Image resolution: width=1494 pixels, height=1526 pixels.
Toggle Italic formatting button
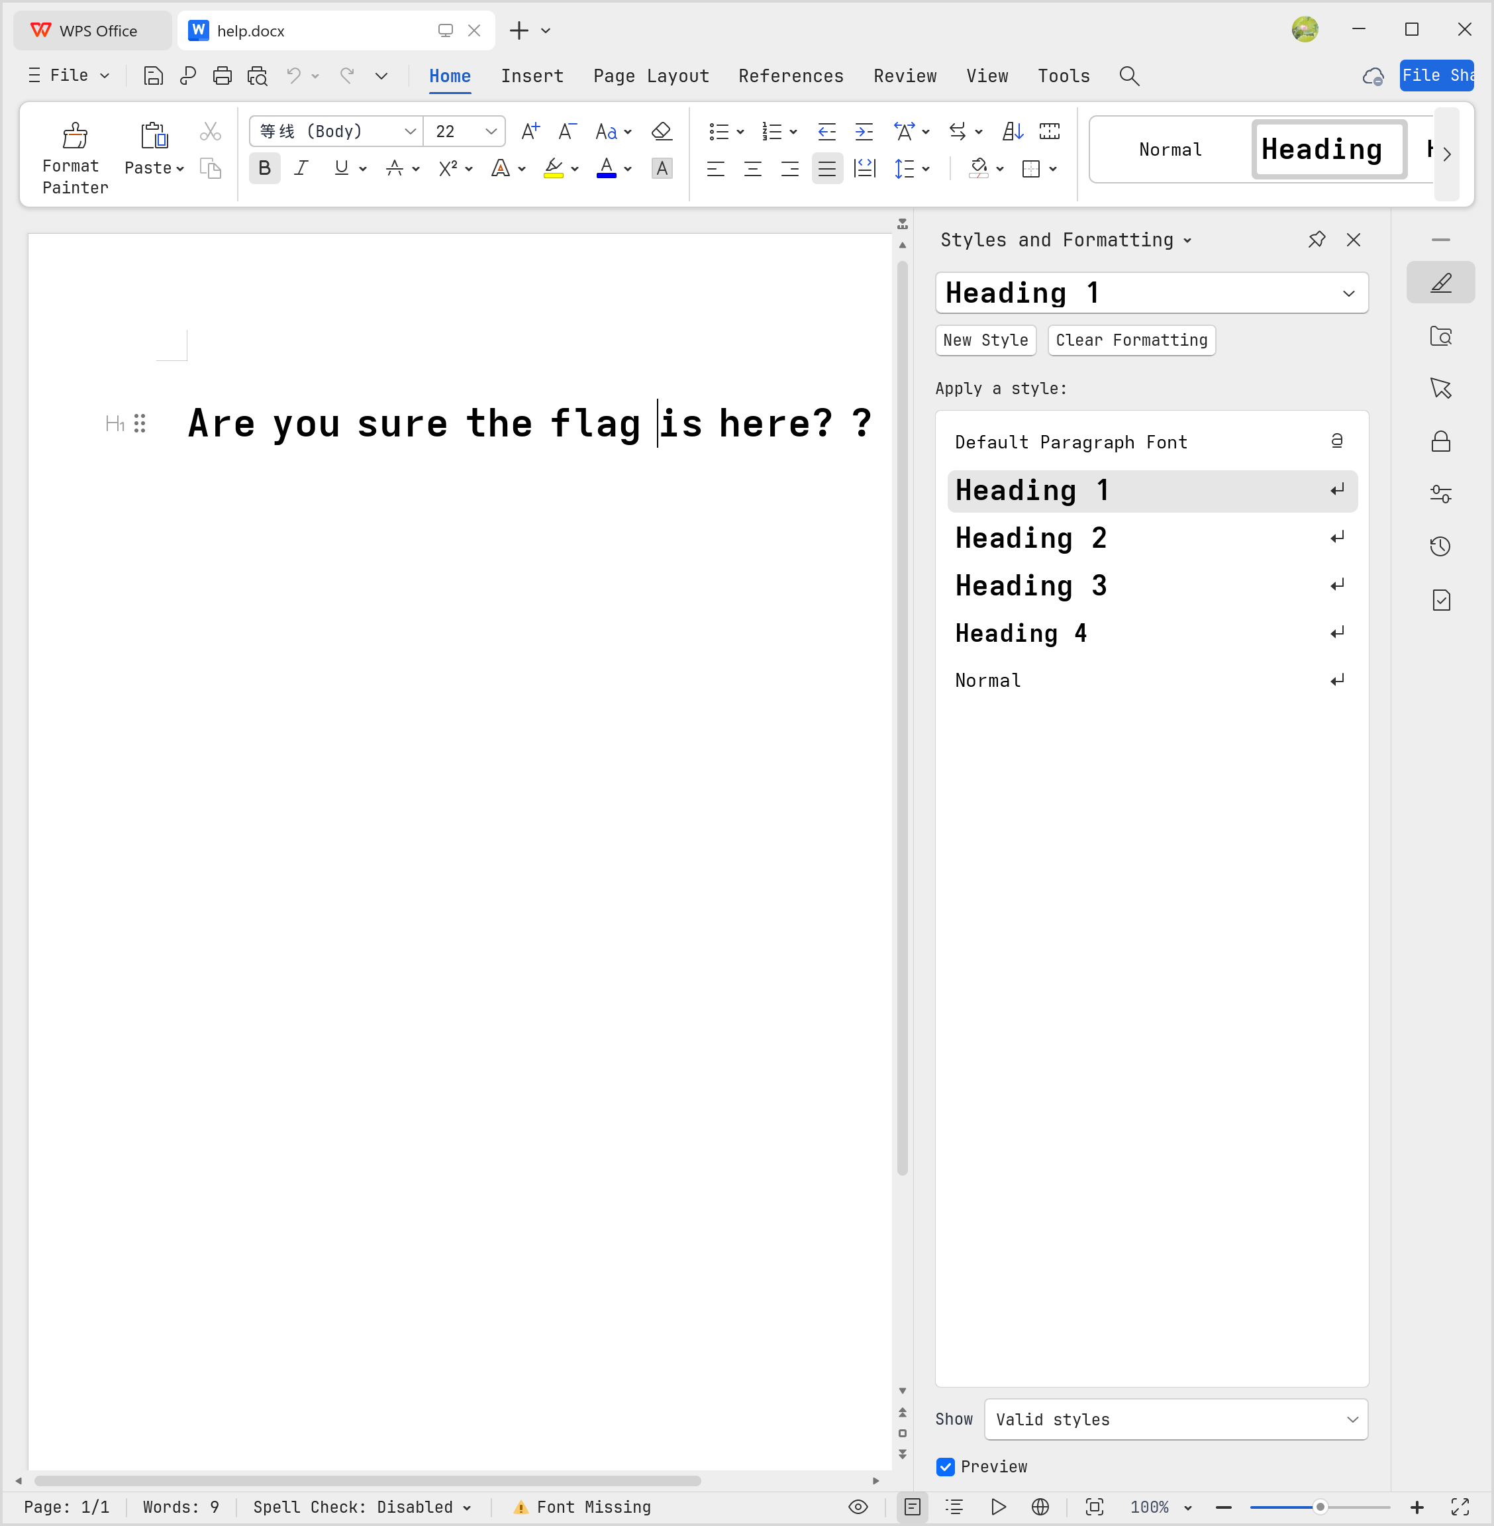(301, 169)
